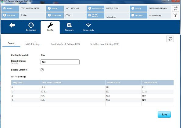
Task: Click the back arrow icon
Action: [12, 25]
